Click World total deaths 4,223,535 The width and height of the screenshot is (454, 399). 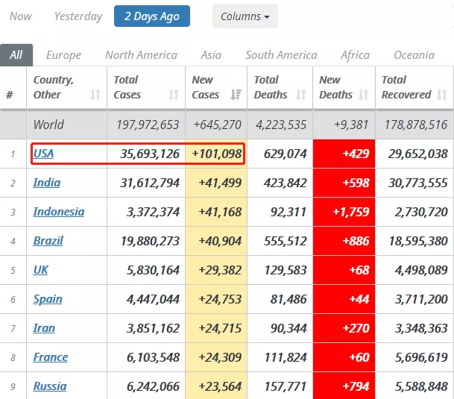tap(281, 125)
